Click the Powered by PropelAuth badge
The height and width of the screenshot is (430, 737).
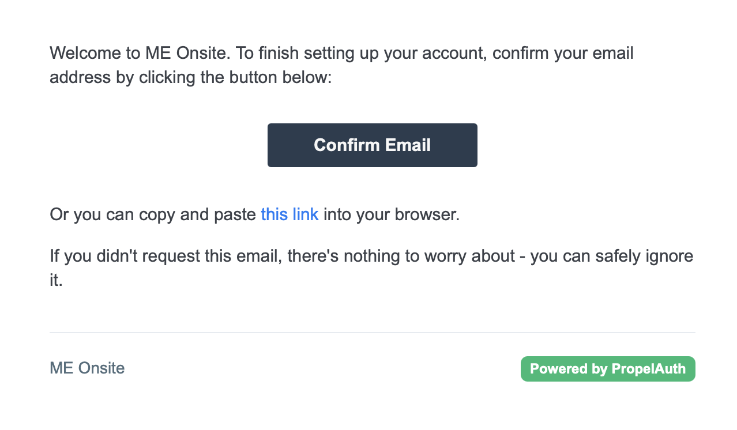tap(608, 369)
